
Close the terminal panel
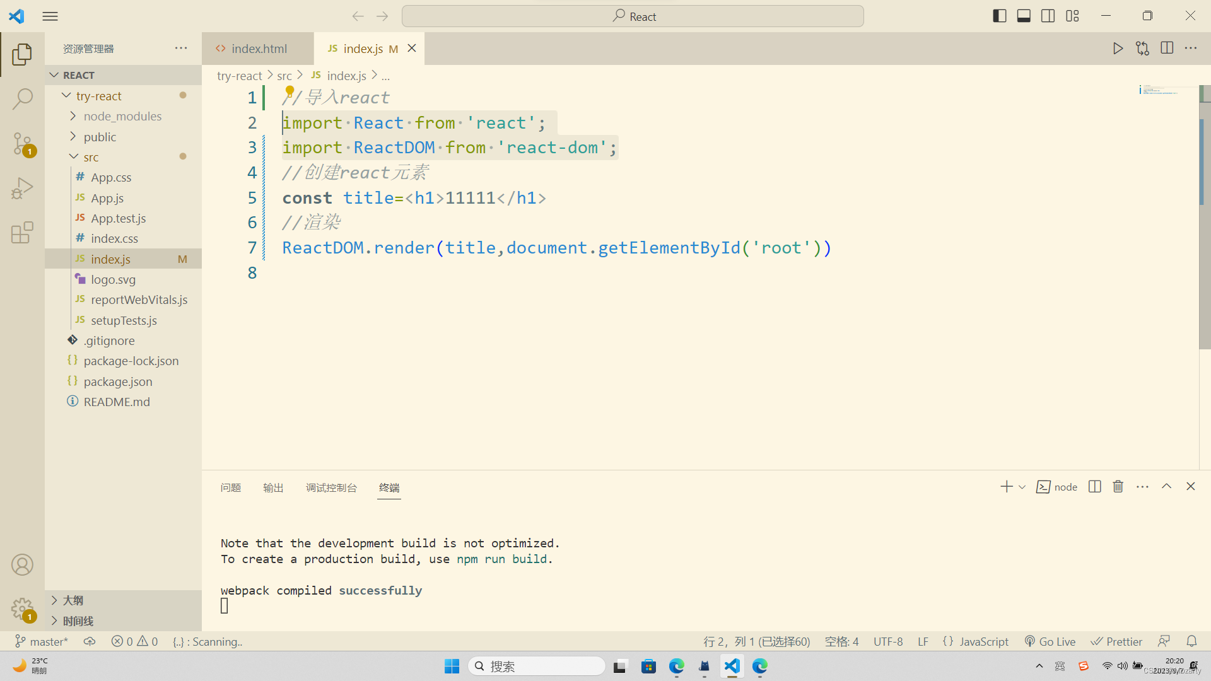tap(1191, 487)
